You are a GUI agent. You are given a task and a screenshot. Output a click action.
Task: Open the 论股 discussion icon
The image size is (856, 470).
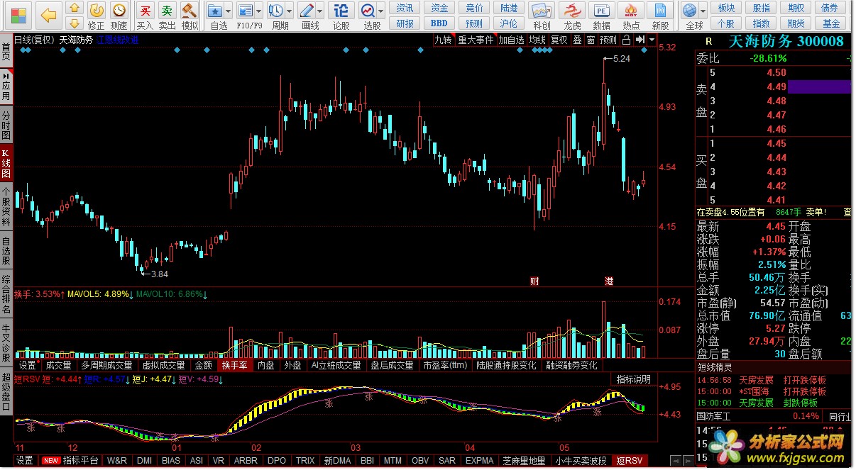341,11
